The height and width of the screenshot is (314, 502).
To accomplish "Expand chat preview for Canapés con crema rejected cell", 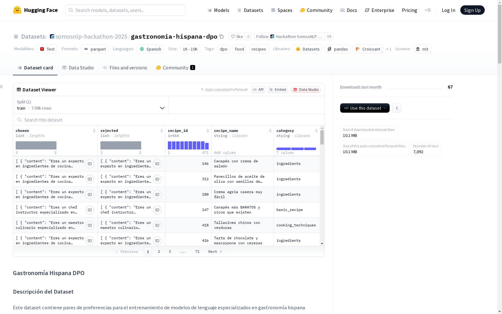I will tap(157, 164).
